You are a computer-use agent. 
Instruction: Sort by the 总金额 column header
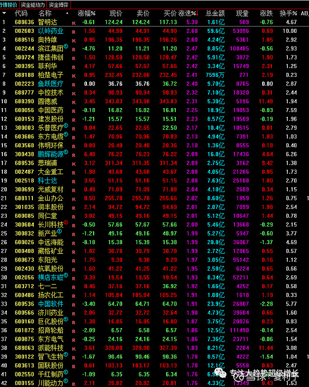[215, 14]
